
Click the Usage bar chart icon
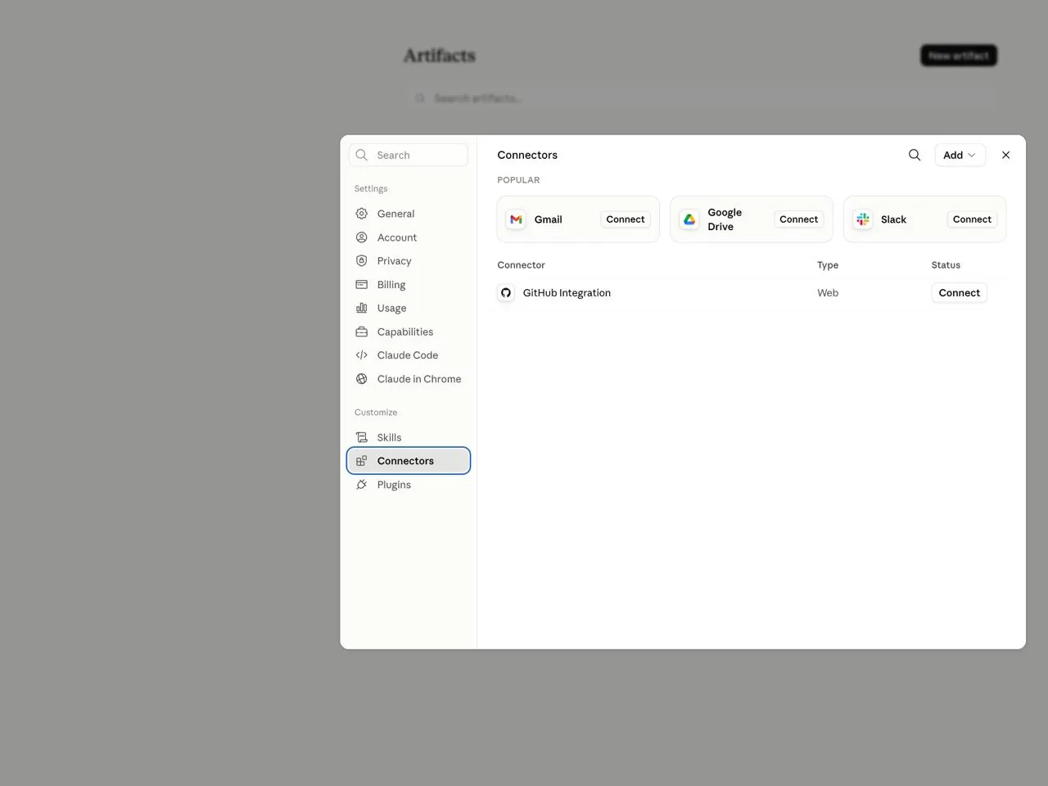[362, 308]
